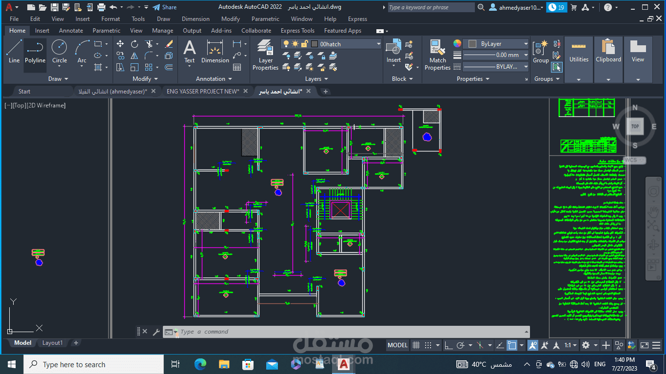This screenshot has width=666, height=374.
Task: Open the Annotate ribbon tab
Action: click(x=71, y=31)
